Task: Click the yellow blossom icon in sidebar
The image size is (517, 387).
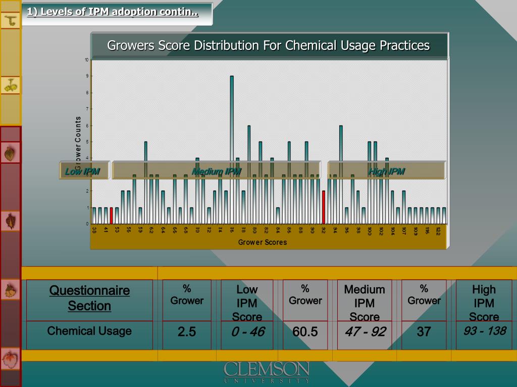Action: click(11, 85)
